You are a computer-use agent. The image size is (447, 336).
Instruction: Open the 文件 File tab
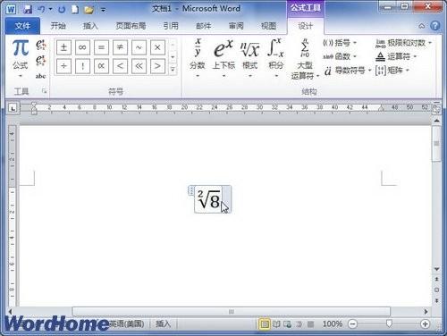[22, 26]
